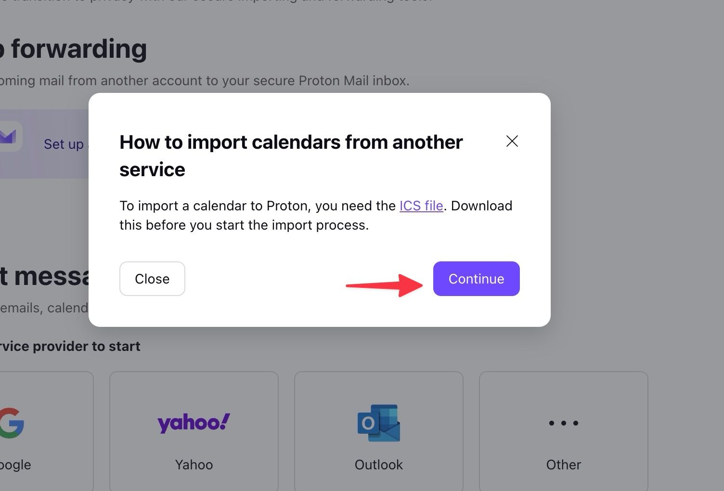Click the Other provider label
The width and height of the screenshot is (724, 491).
pos(564,465)
